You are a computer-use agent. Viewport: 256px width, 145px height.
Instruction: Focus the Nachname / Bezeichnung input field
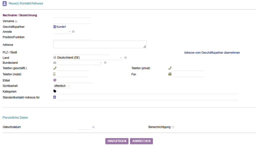[72, 15]
